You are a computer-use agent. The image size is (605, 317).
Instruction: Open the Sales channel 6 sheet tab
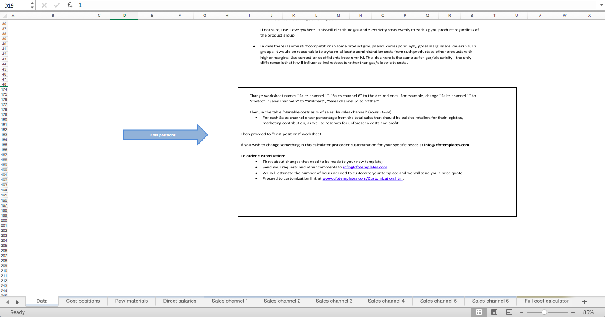tap(490, 301)
